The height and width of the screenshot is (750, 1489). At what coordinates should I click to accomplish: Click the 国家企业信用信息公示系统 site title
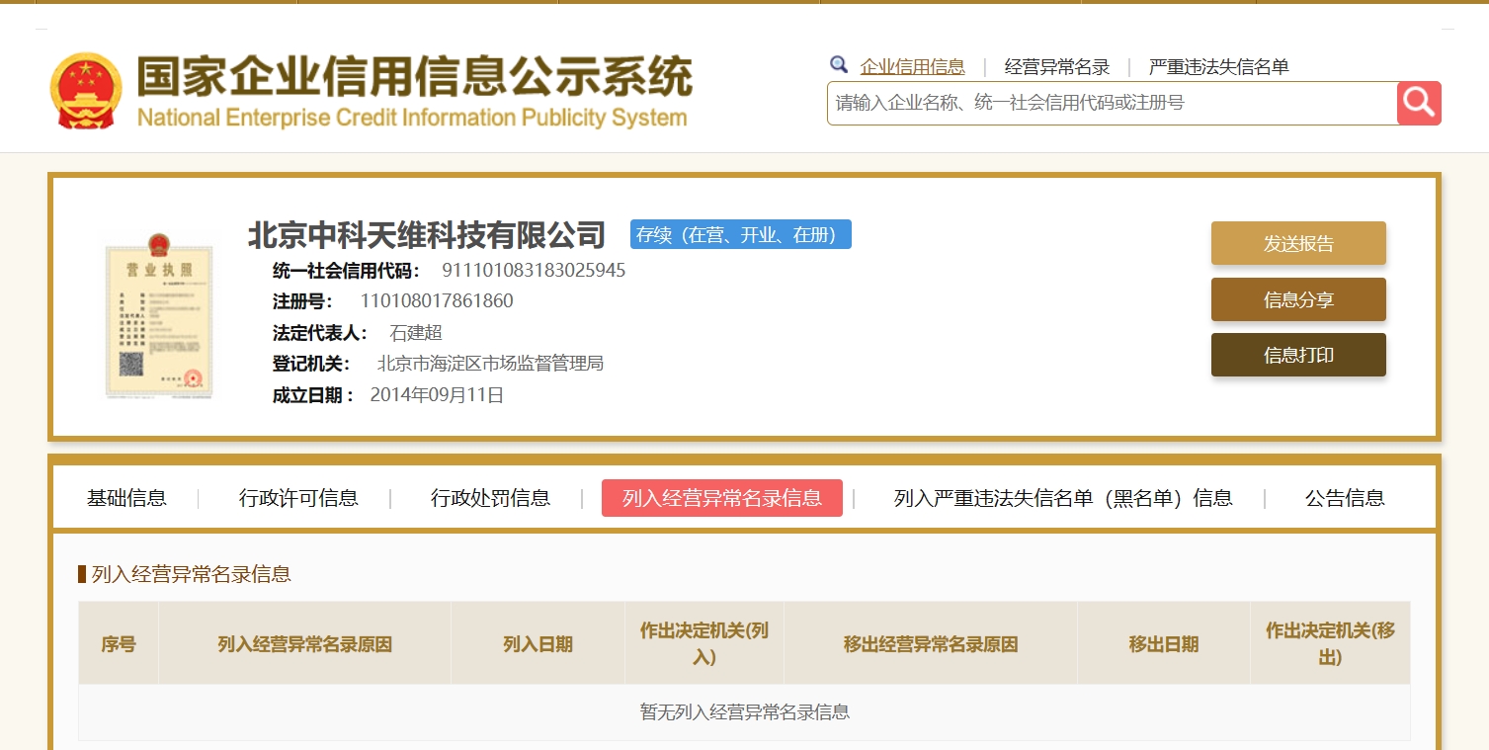click(415, 77)
